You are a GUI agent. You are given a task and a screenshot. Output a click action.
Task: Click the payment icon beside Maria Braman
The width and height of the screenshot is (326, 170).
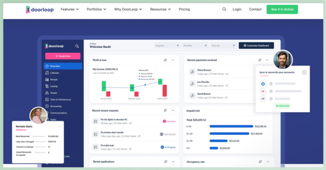[x=192, y=72]
